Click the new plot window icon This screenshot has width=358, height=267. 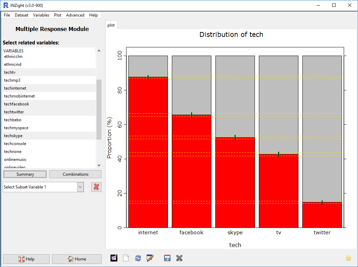(114, 258)
